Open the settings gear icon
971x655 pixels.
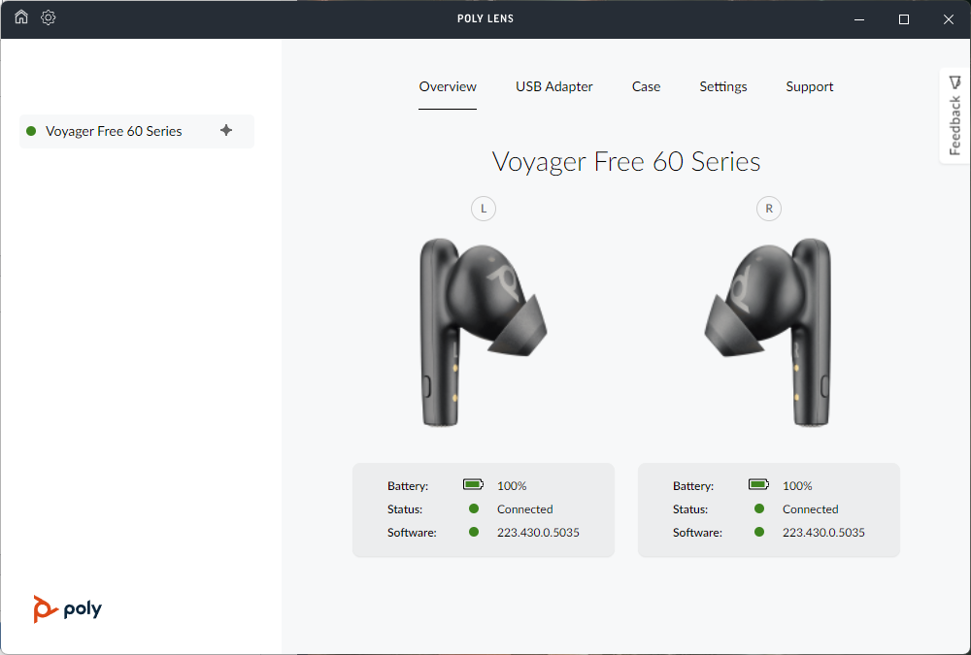(x=49, y=17)
